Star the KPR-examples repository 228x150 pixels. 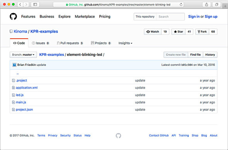[179, 32]
